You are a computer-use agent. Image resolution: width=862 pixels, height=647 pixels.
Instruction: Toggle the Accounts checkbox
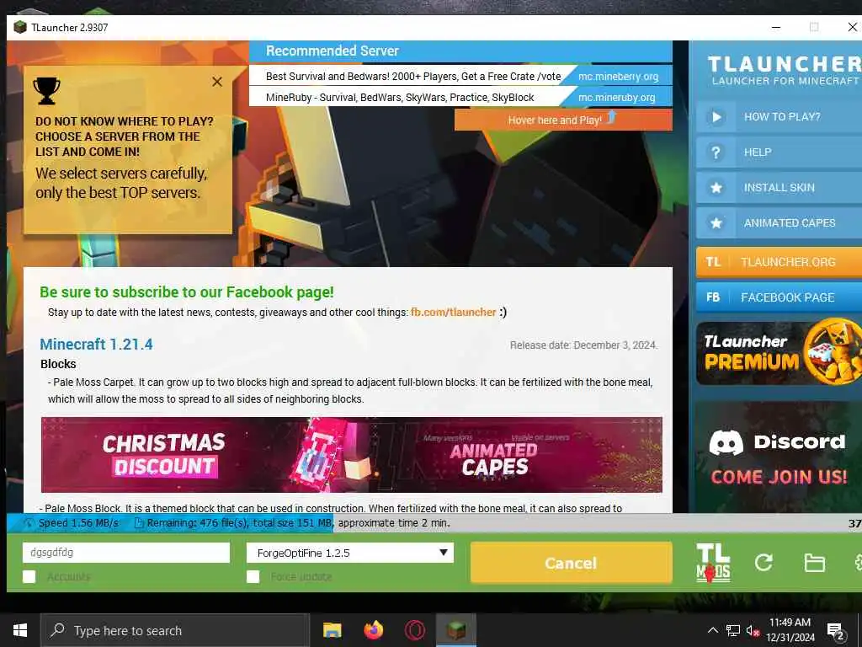coord(29,576)
